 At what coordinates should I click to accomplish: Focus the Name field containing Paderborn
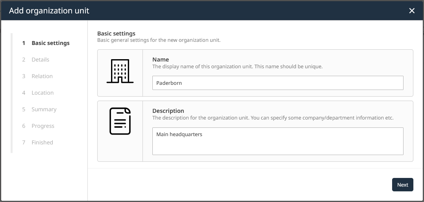click(278, 83)
